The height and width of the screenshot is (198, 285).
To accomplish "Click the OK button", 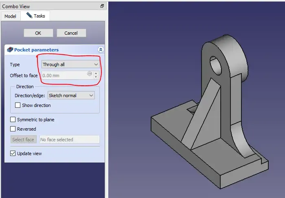I will tap(38, 33).
